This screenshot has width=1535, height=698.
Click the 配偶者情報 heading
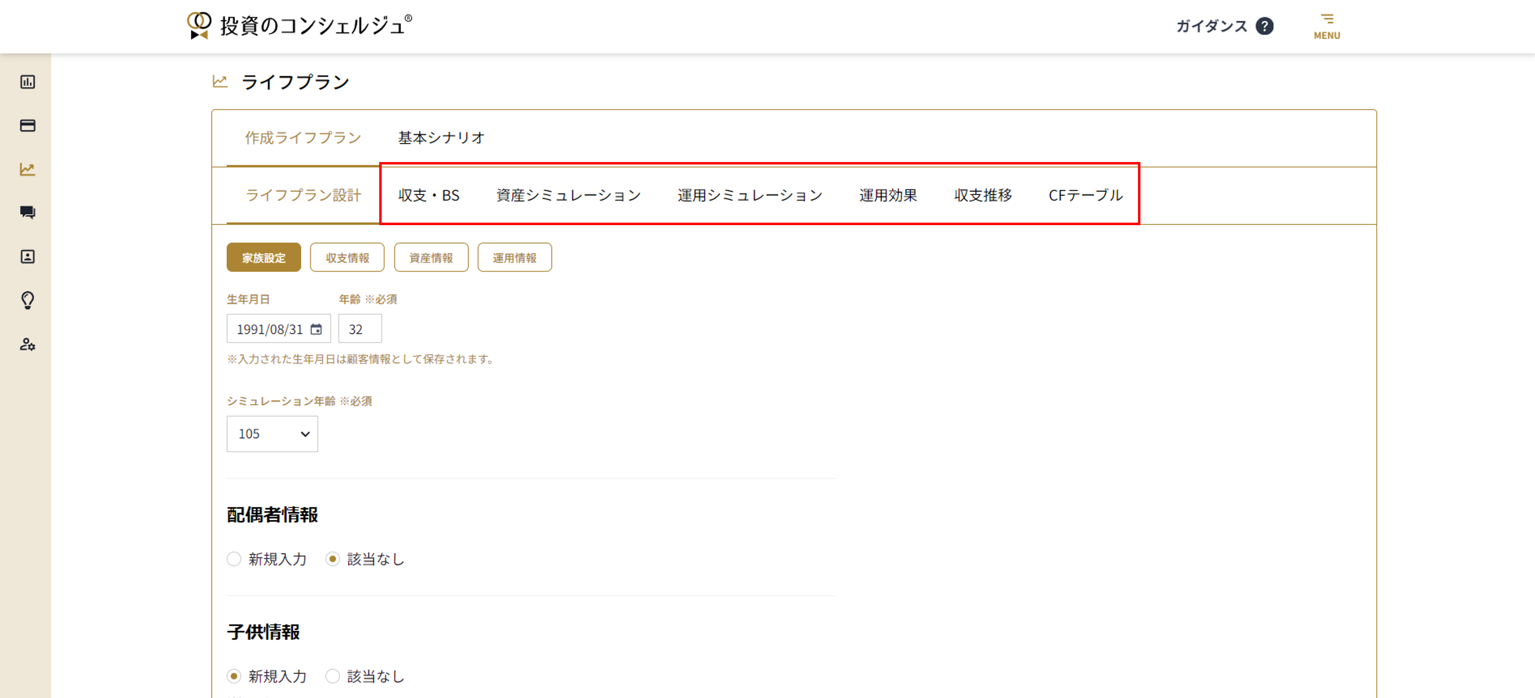tap(272, 515)
